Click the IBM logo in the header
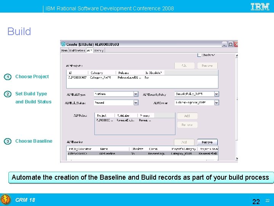 [260, 7]
